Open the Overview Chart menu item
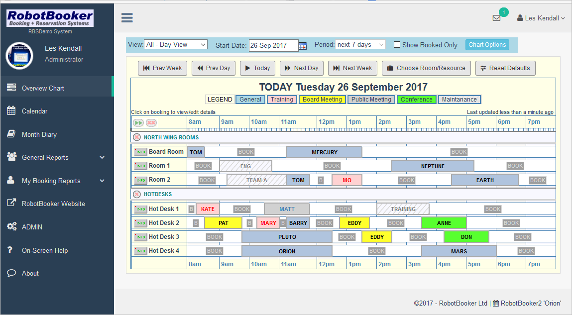 57,88
